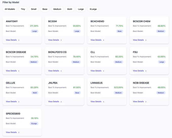Click the chevron arrow on BC5CDR DISEASE card
Viewport: 172px width, 138px height.
[x=19, y=71]
